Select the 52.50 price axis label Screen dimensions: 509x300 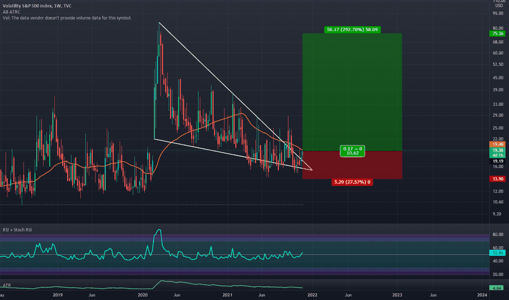[498, 64]
